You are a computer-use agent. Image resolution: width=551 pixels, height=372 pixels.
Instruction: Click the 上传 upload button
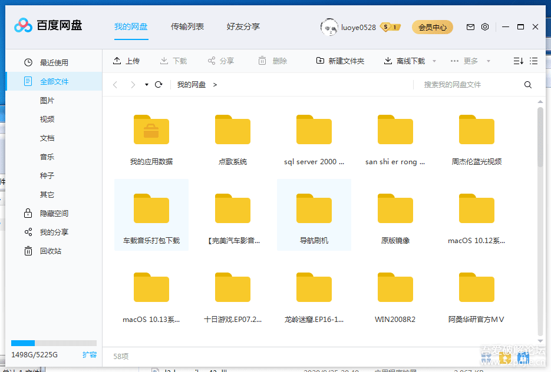point(126,61)
